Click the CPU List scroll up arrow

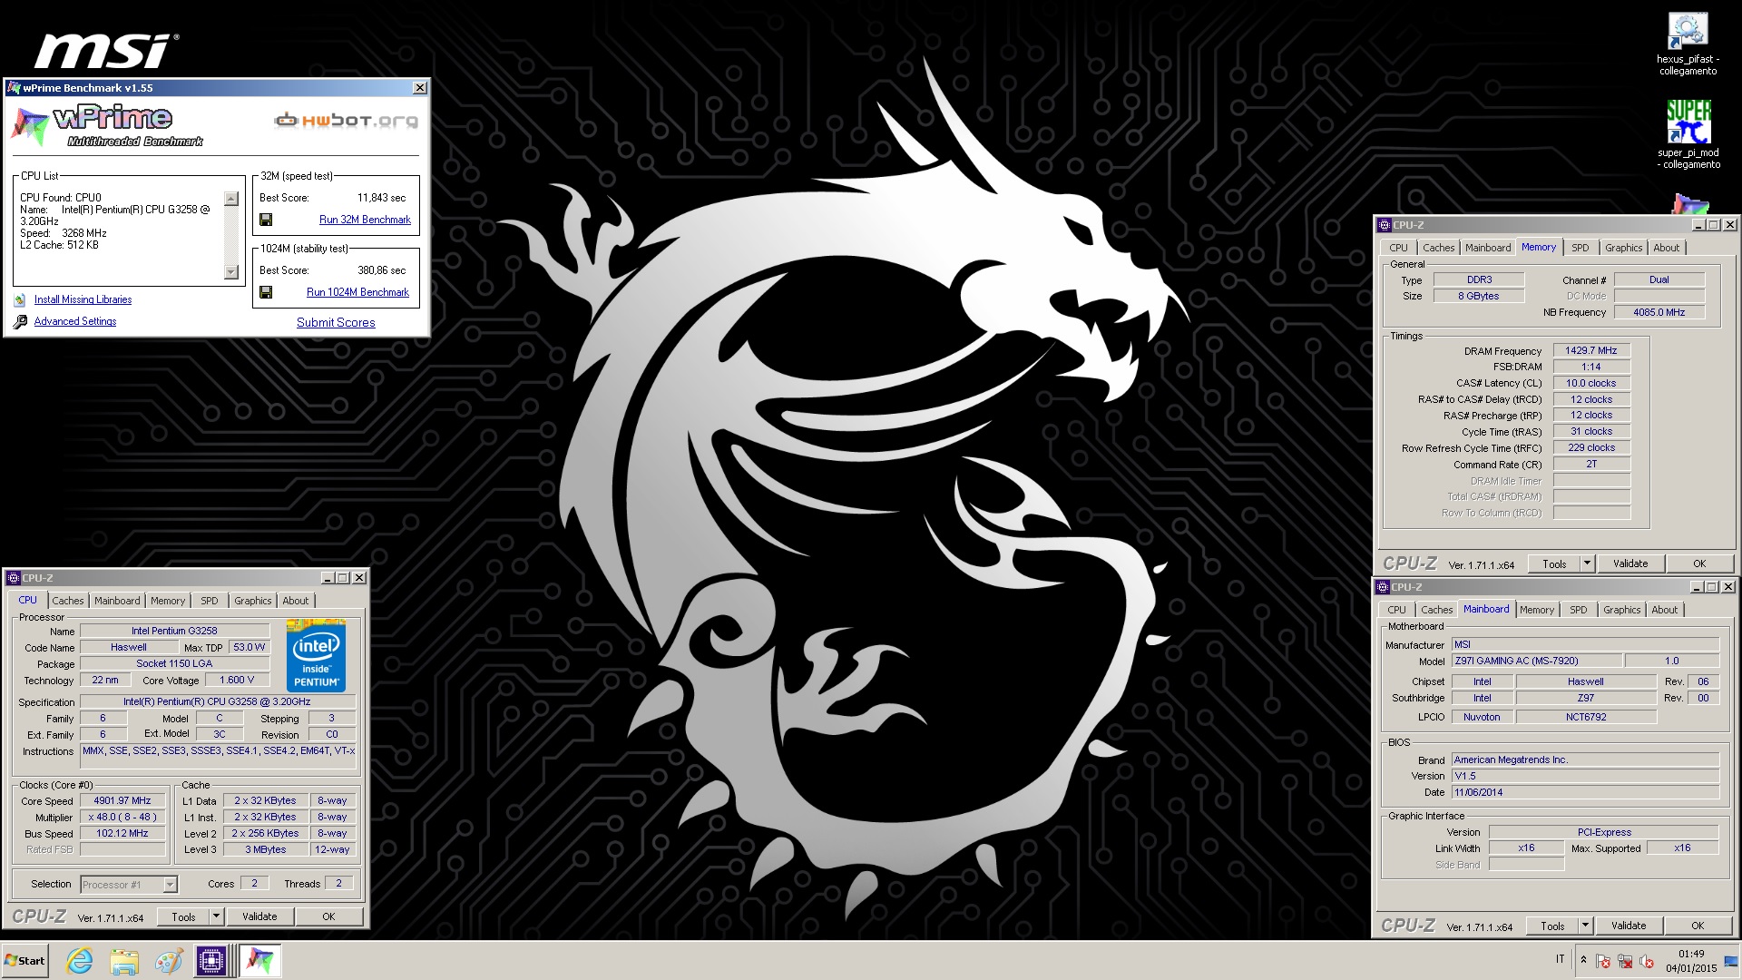(231, 199)
